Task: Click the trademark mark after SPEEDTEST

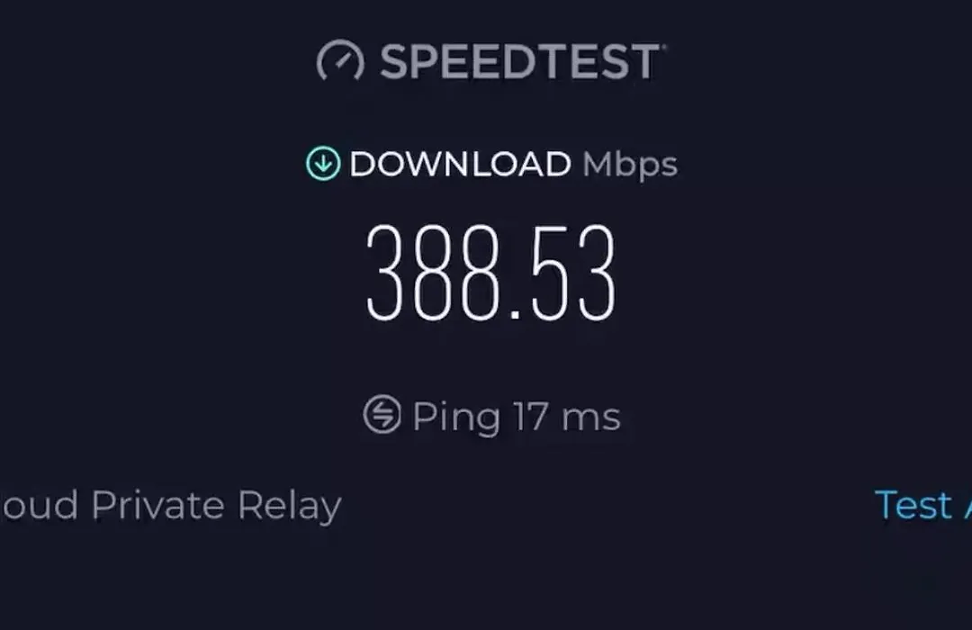Action: pyautogui.click(x=664, y=46)
